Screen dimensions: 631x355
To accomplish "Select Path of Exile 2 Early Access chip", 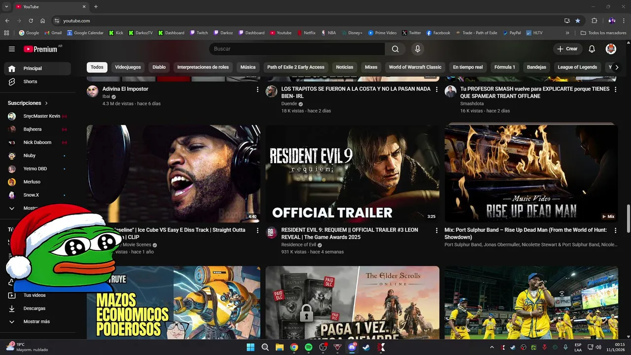I will pos(296,67).
